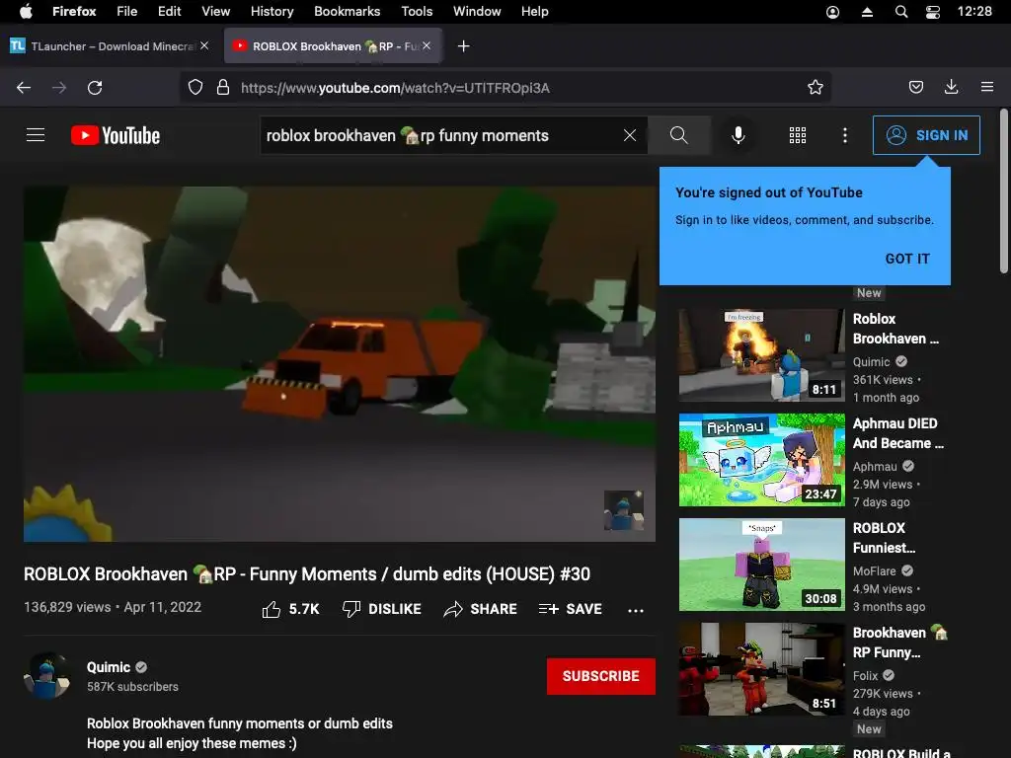
Task: Click the SIGN IN button
Action: 926,135
